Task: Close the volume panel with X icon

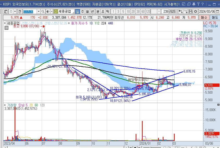Action: click(x=218, y=105)
